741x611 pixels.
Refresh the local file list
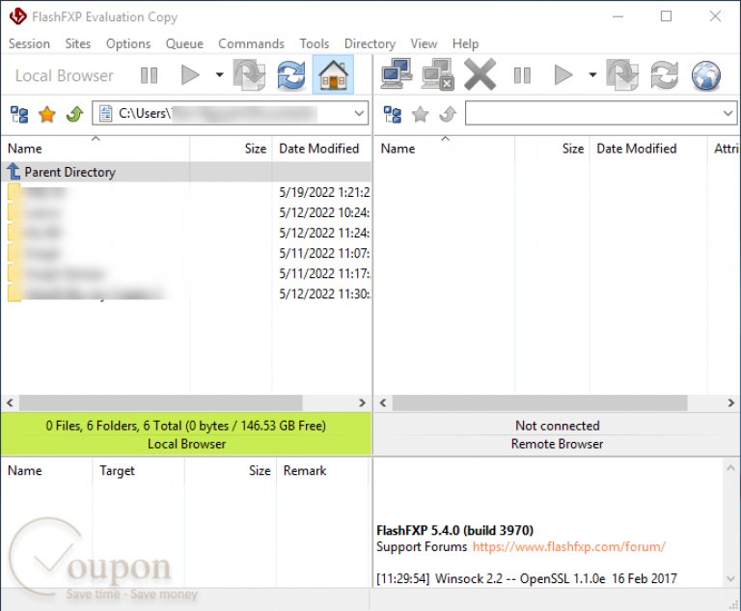291,74
